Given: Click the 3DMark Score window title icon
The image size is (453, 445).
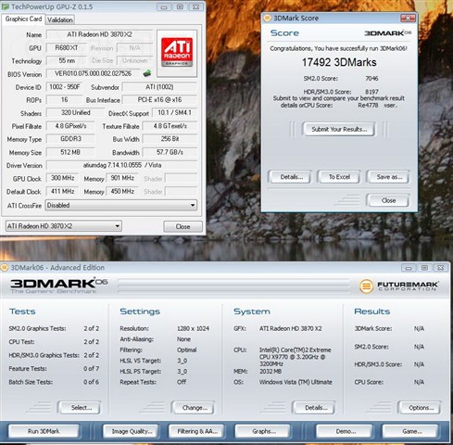Looking at the screenshot, I should [267, 19].
